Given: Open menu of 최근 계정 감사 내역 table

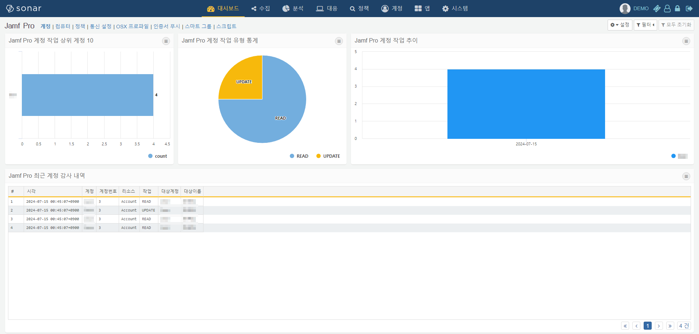Looking at the screenshot, I should coord(686,176).
